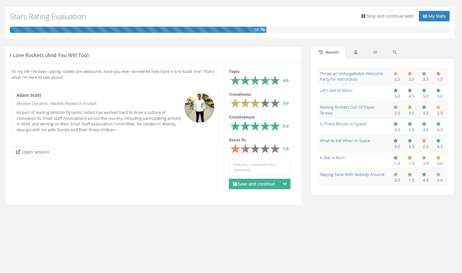Image resolution: width=462 pixels, height=273 pixels.
Task: Open Is There Bitcoin in Space? link
Action: 343,124
